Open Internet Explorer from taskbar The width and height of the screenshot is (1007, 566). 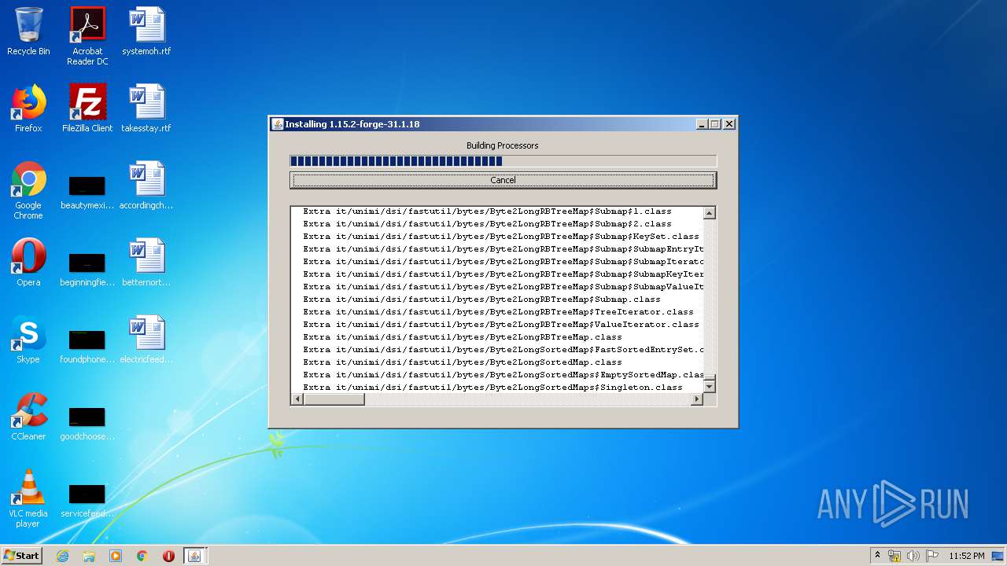62,556
